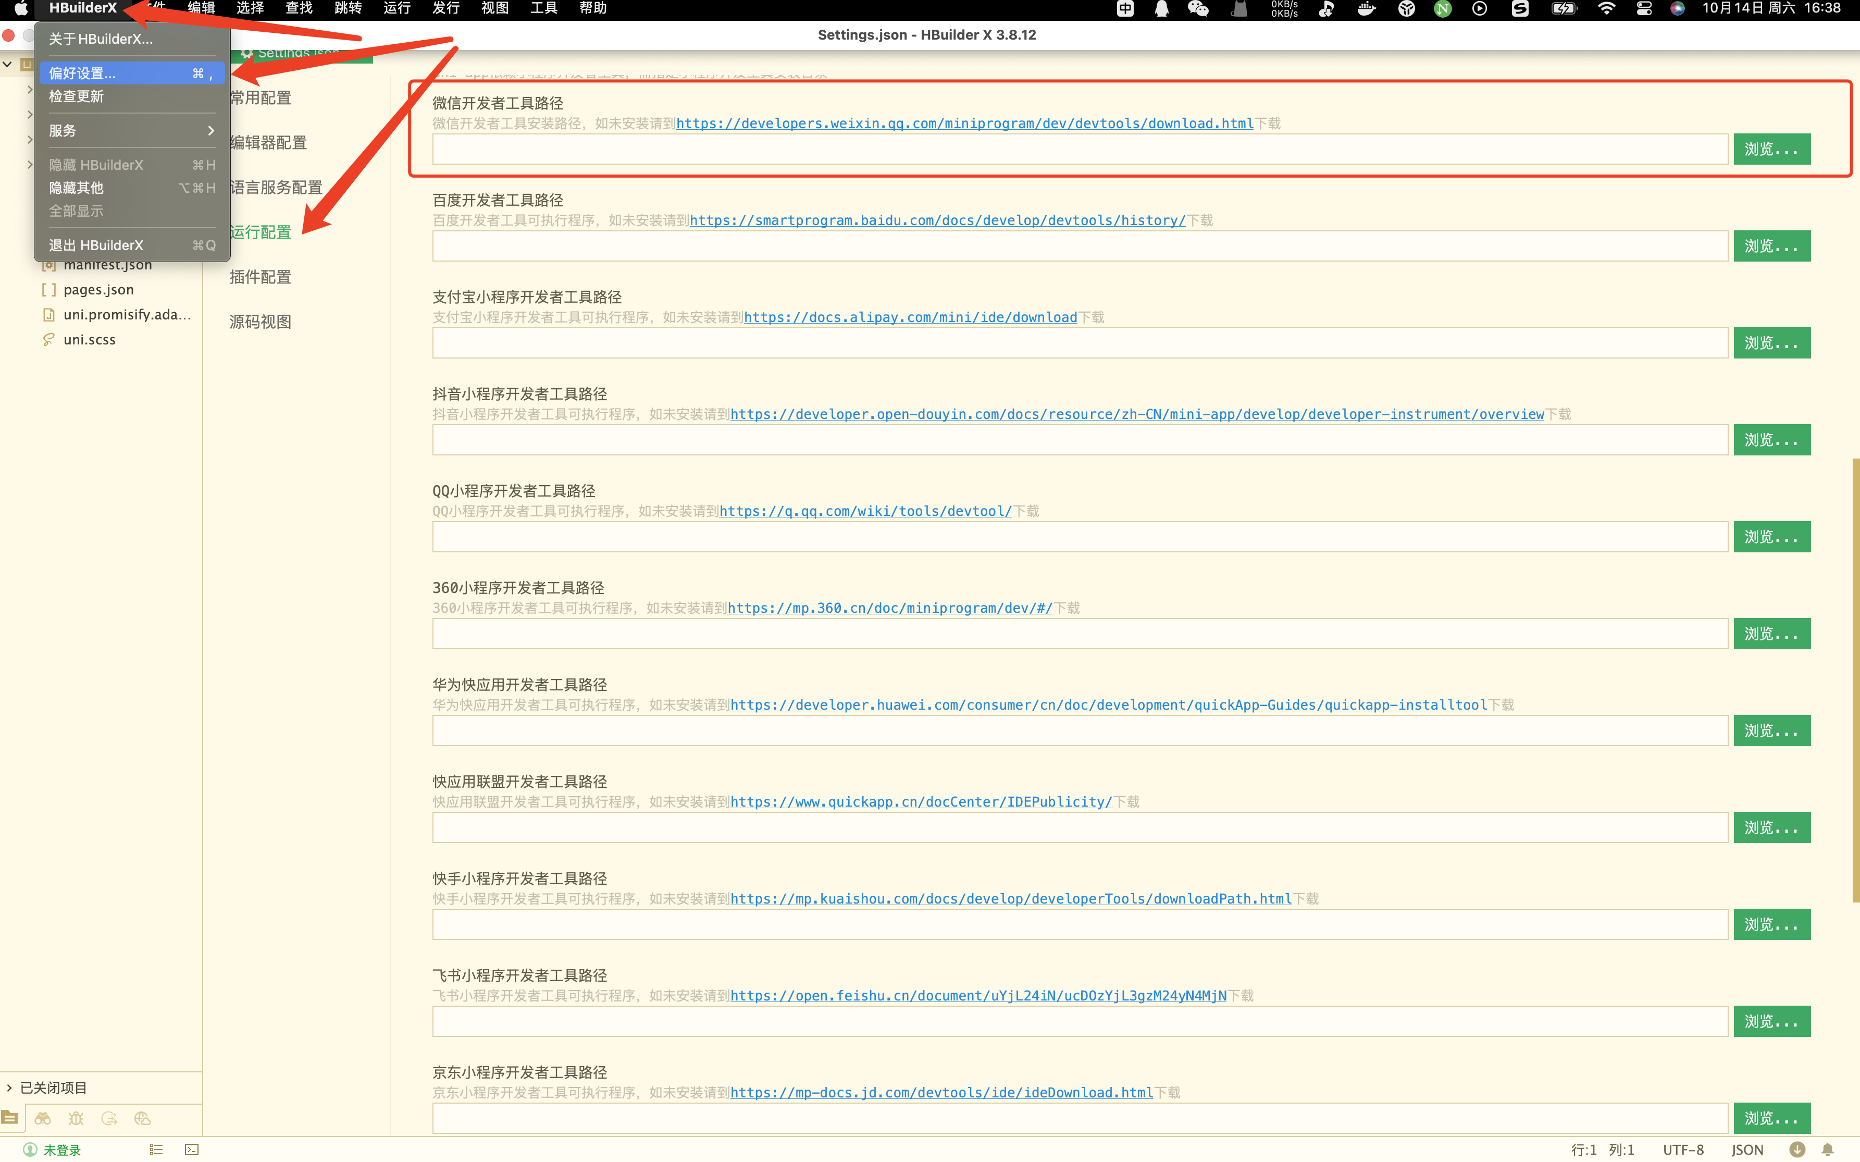Click 浏览... for 支付宝小程序开发者工具路径
Image resolution: width=1860 pixels, height=1162 pixels.
click(x=1771, y=343)
